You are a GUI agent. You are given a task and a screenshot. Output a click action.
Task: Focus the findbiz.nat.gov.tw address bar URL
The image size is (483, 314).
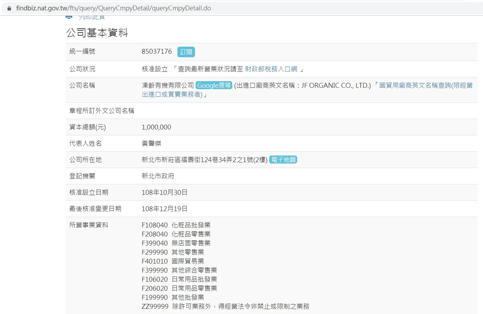[113, 8]
